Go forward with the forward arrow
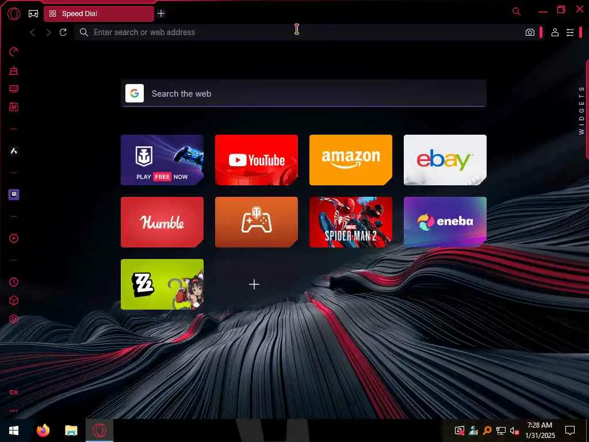This screenshot has width=589, height=442. (48, 32)
